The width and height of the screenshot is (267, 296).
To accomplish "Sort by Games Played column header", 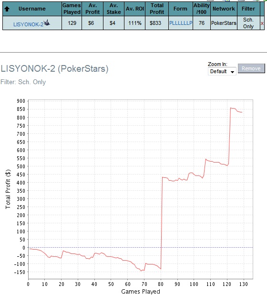I will [72, 9].
